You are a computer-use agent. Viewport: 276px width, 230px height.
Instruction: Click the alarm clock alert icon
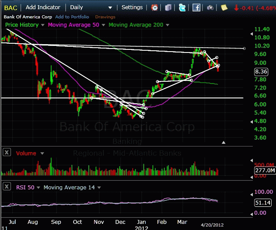[x=155, y=7]
